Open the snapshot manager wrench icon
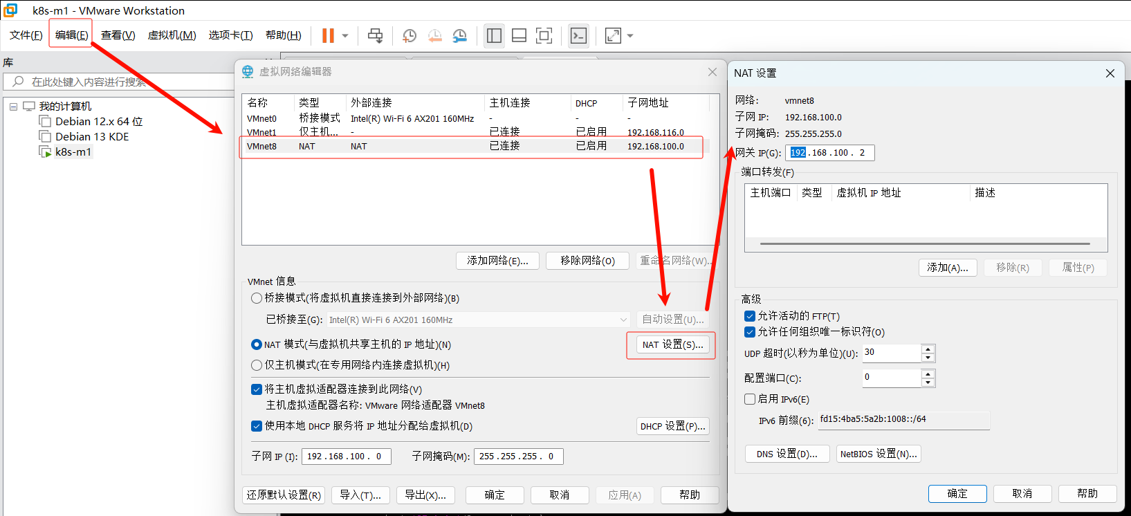This screenshot has height=516, width=1131. click(459, 35)
